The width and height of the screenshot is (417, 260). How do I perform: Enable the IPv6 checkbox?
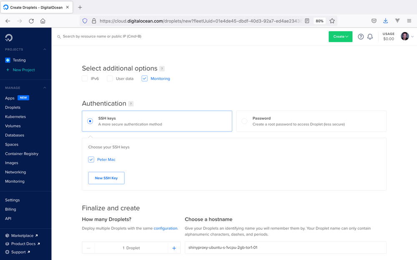point(85,78)
